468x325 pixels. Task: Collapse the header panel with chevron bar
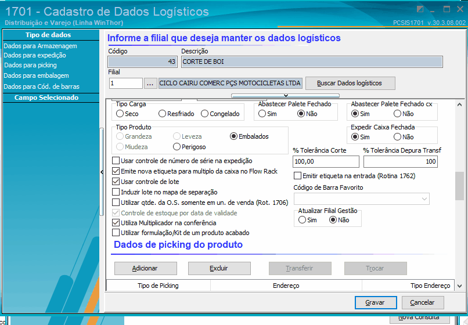click(285, 96)
